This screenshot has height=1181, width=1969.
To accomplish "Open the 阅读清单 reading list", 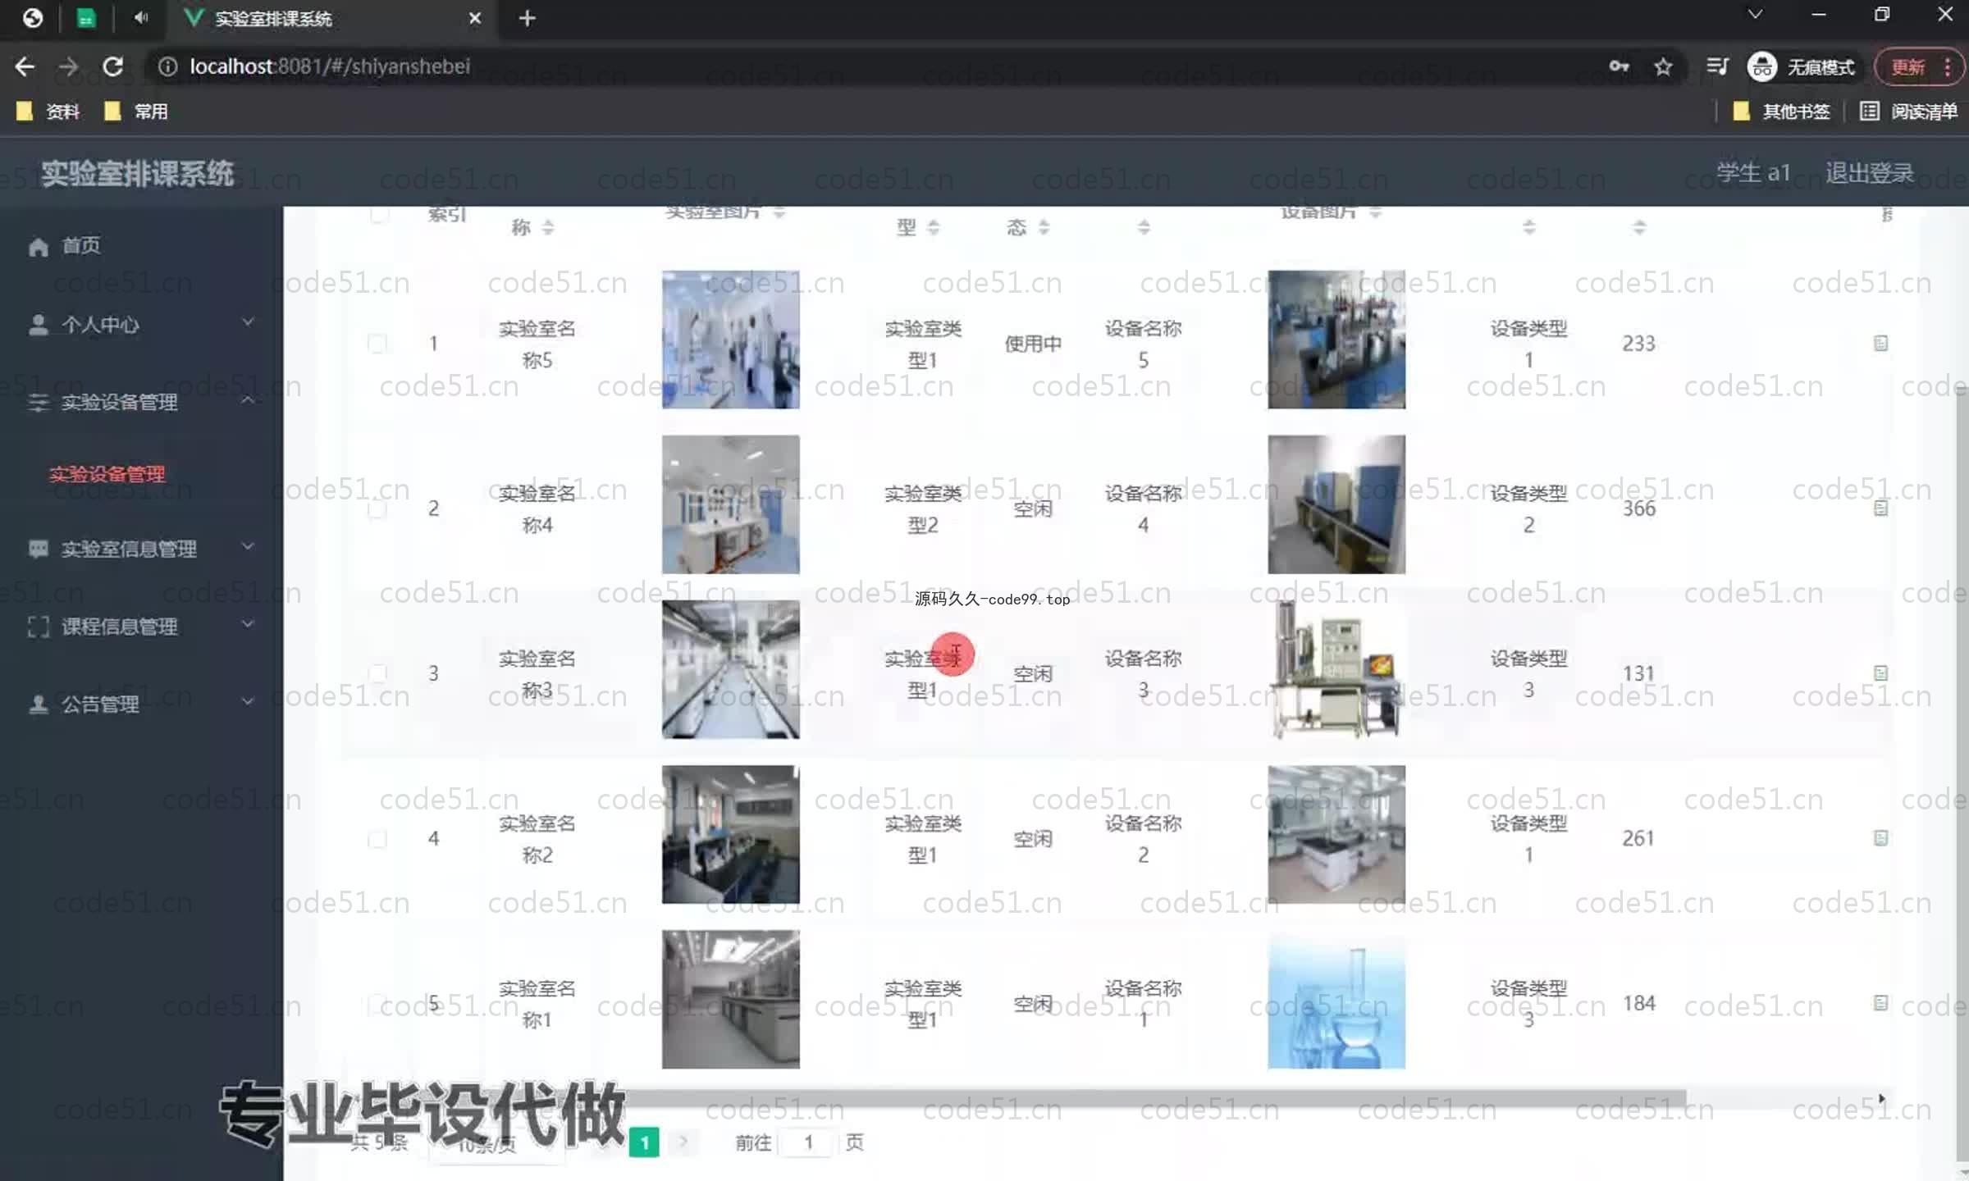I will click(1908, 112).
